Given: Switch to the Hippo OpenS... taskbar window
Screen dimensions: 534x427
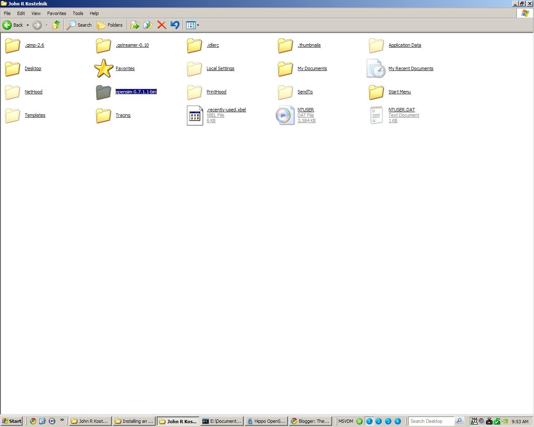Looking at the screenshot, I should pyautogui.click(x=266, y=421).
